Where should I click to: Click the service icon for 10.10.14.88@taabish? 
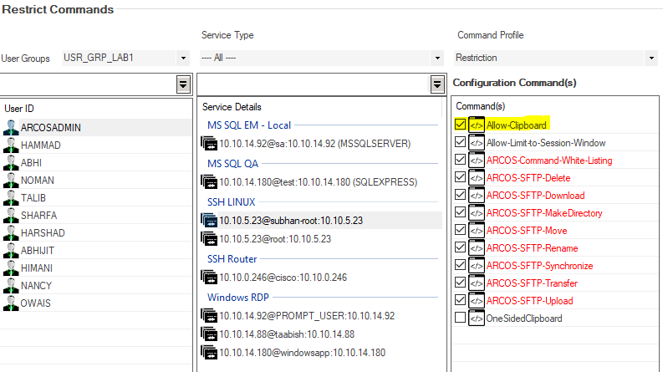(x=209, y=334)
